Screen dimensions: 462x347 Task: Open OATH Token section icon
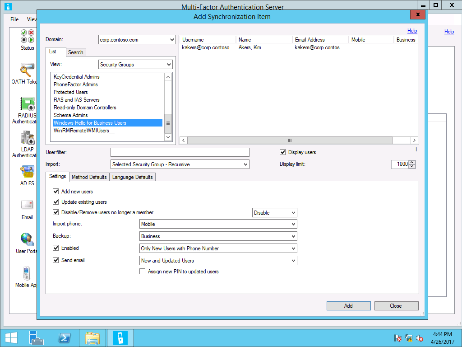point(27,70)
